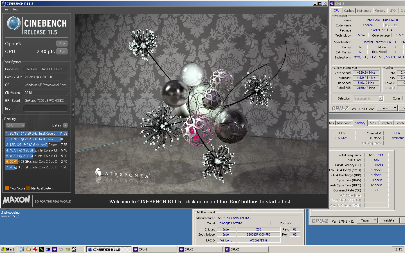Open Graphics tab in second CPU-Z window
Screen dimensions: 405x253
pyautogui.click(x=386, y=123)
